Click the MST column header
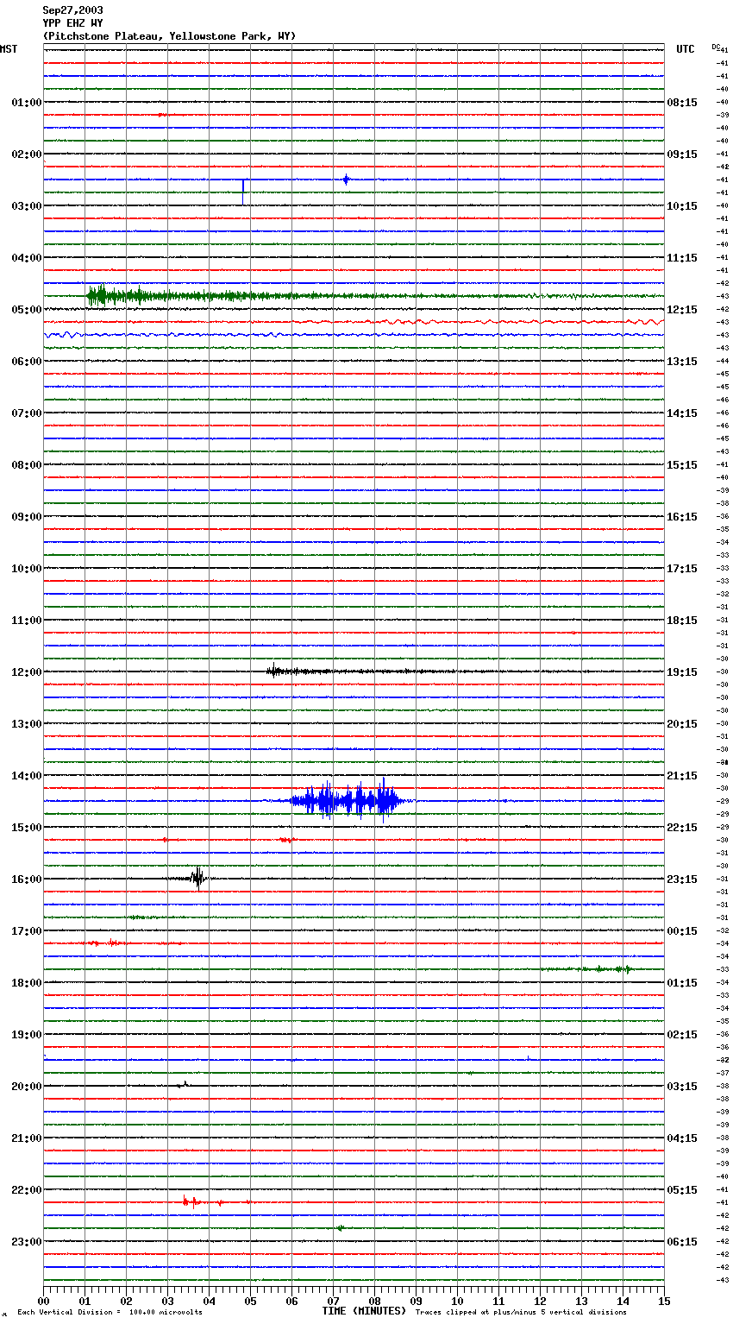The image size is (733, 1324). [9, 49]
